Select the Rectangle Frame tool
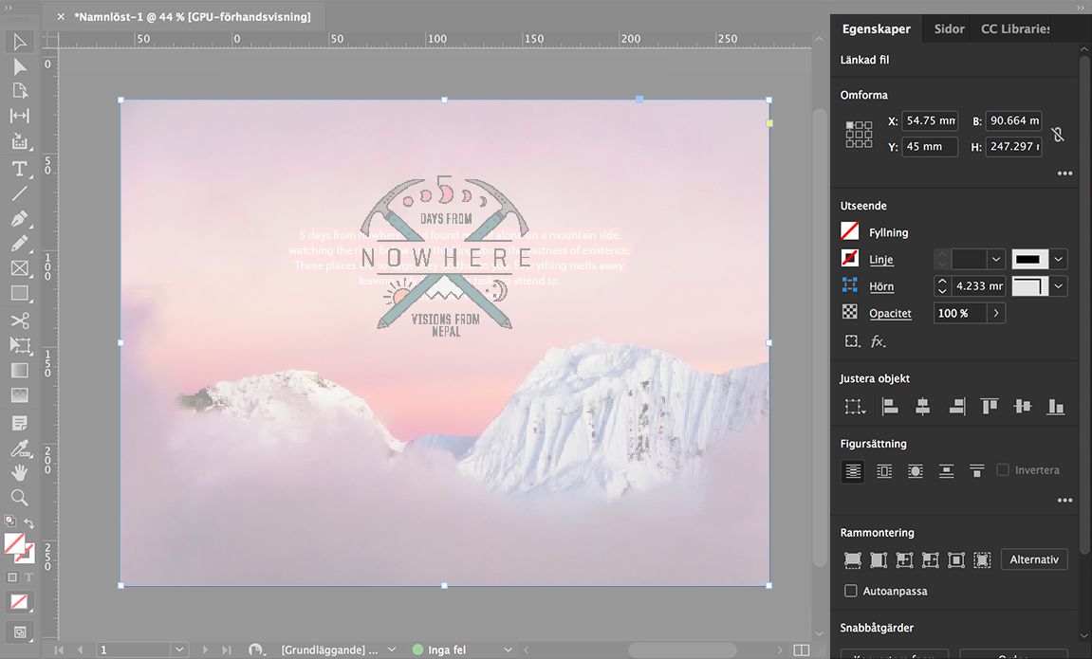1092x659 pixels. pos(20,268)
